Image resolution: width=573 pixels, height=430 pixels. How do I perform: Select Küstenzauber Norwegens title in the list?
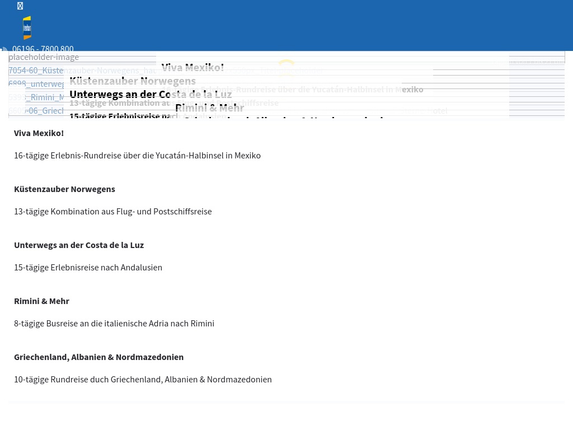coord(64,189)
